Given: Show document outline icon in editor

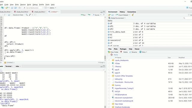Looking at the screenshot, I should click(104, 15).
